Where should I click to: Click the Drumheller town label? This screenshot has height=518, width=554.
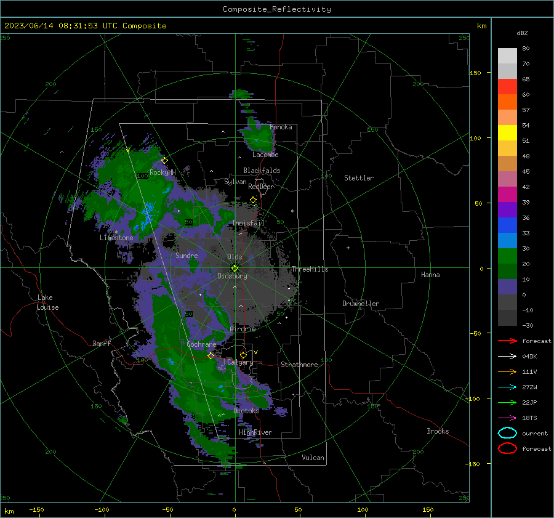361,304
